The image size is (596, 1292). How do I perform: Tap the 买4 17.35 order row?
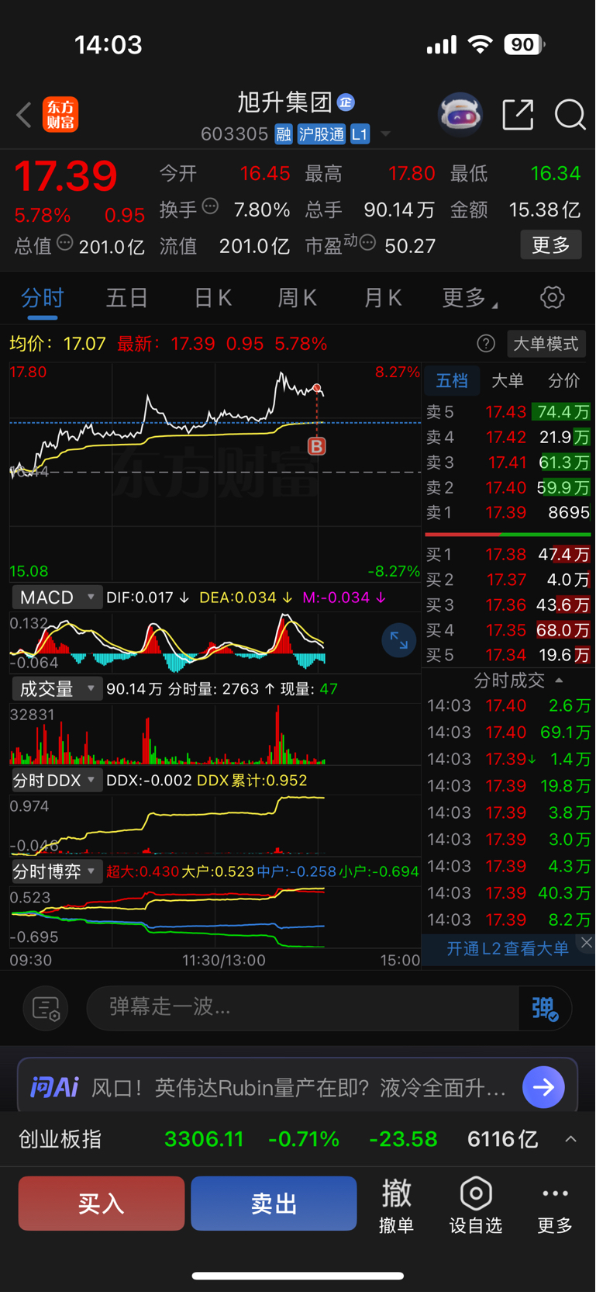[x=508, y=630]
